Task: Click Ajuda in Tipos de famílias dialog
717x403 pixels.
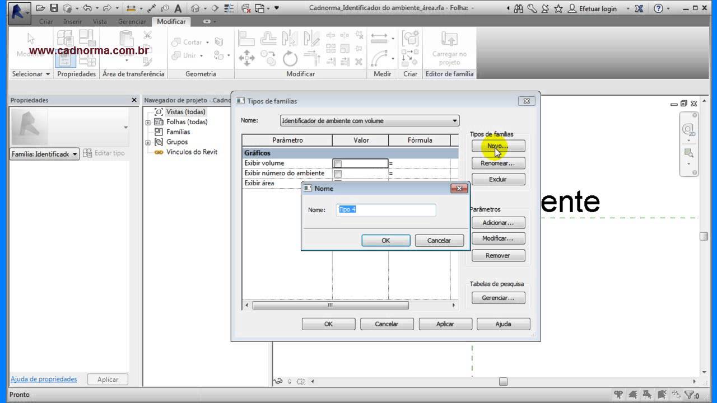Action: point(503,324)
